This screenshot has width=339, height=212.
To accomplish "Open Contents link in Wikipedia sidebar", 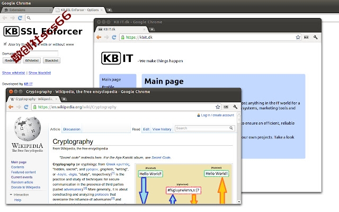I will (x=17, y=167).
